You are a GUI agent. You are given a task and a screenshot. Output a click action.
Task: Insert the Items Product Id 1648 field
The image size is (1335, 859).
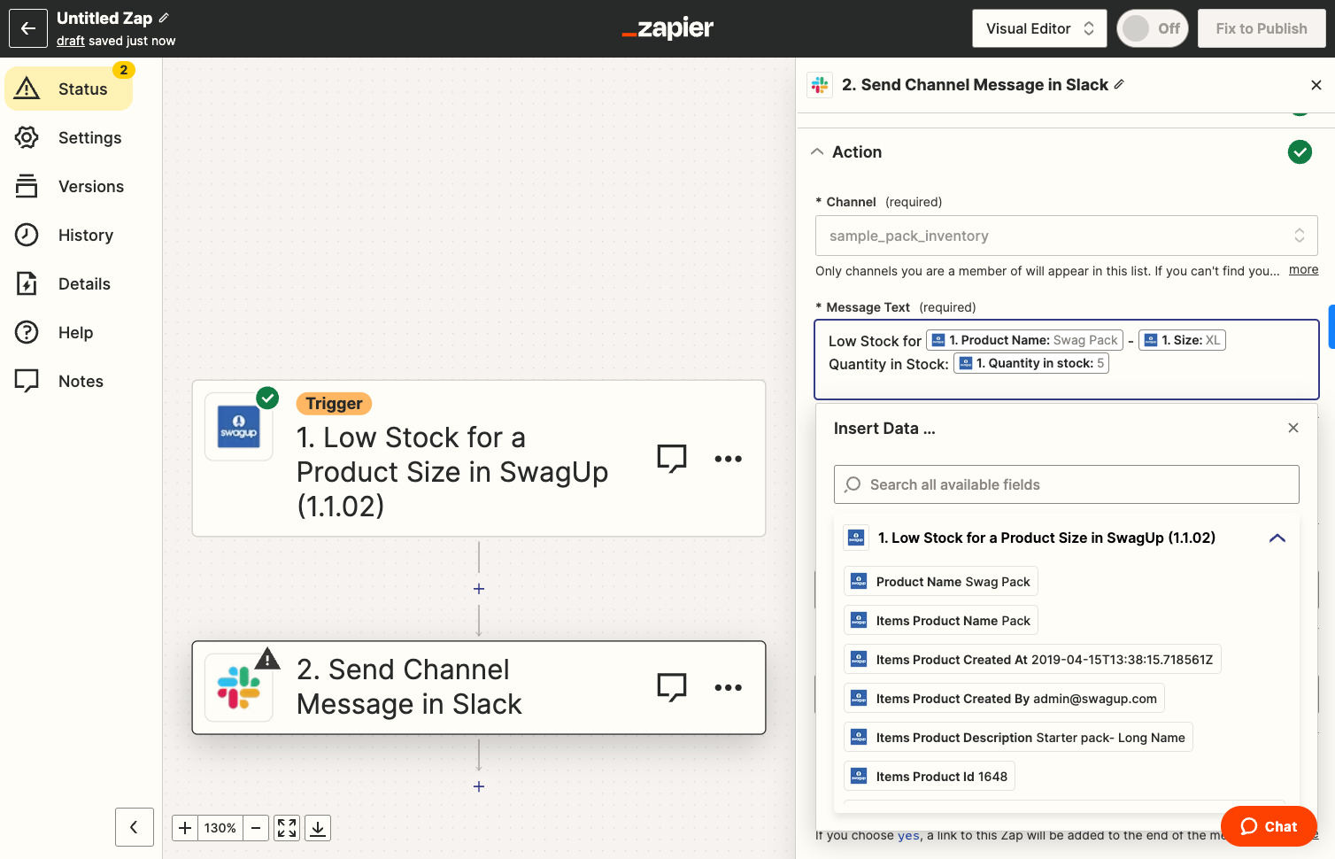[x=930, y=777]
